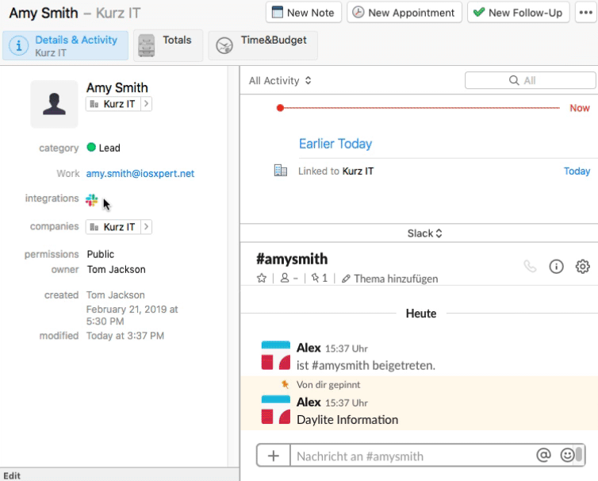Screen dimensions: 598x481
Task: Open channel info icon
Action: pos(557,266)
